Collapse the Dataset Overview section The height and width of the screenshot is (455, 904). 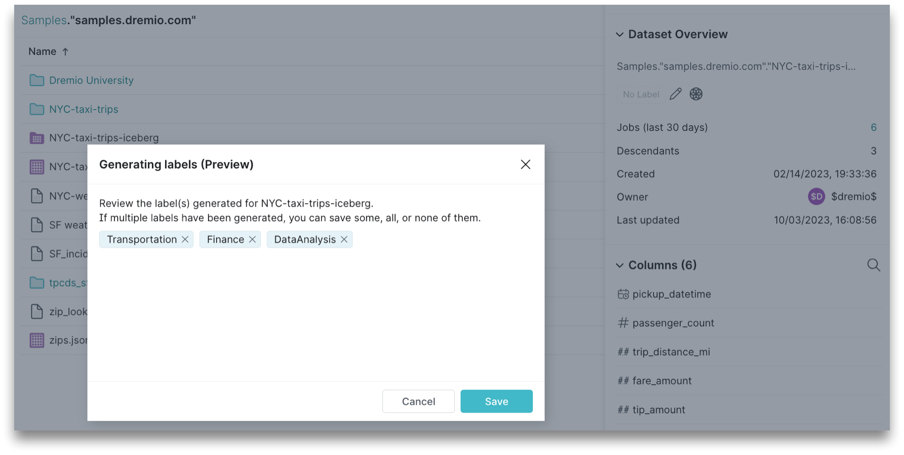point(620,34)
